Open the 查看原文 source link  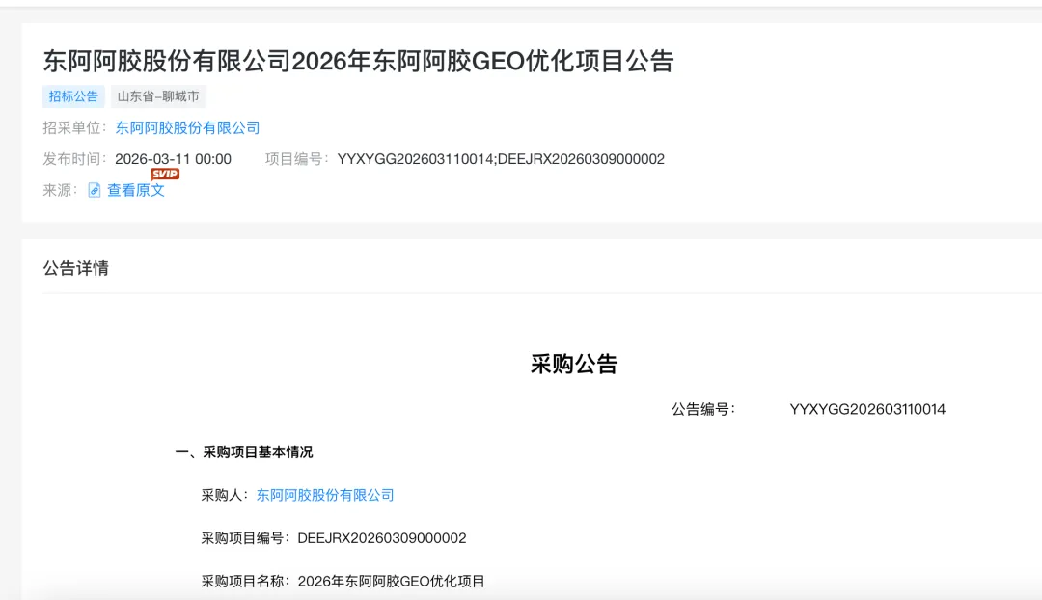[x=136, y=191]
